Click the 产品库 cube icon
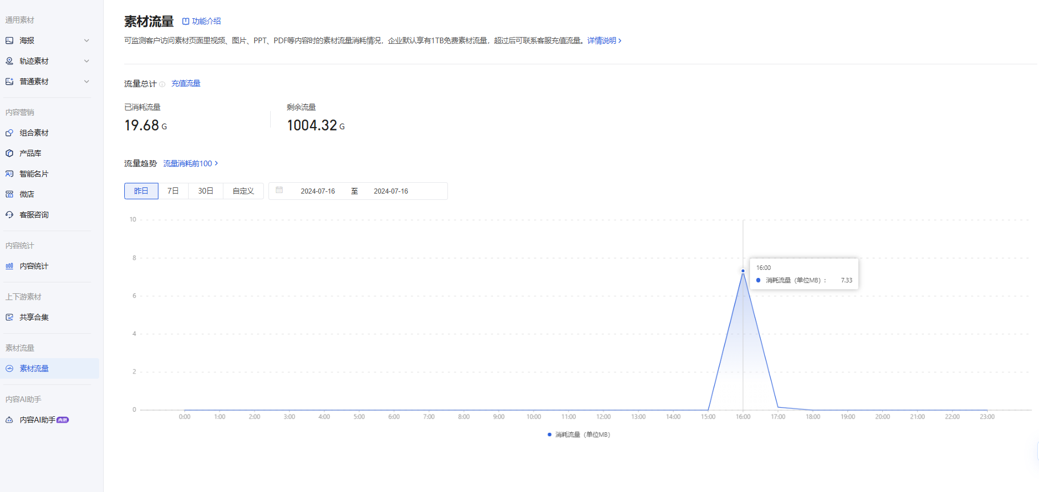Screen dimensions: 1039x492 click(9, 153)
